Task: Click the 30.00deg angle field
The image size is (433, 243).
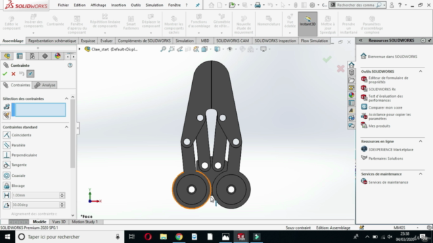Action: 35,205
